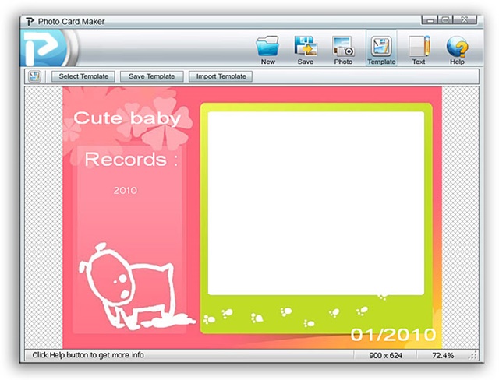Open Help with the question mark icon
The height and width of the screenshot is (380, 499).
tap(457, 47)
